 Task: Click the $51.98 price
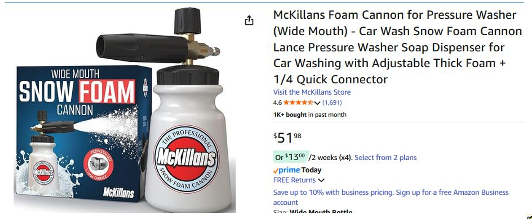click(287, 137)
